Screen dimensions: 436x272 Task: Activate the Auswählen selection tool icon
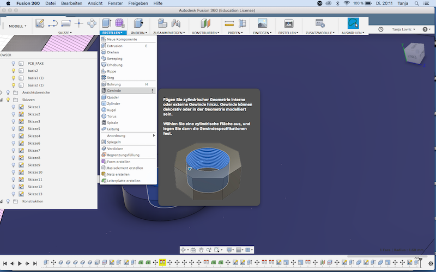pos(353,23)
